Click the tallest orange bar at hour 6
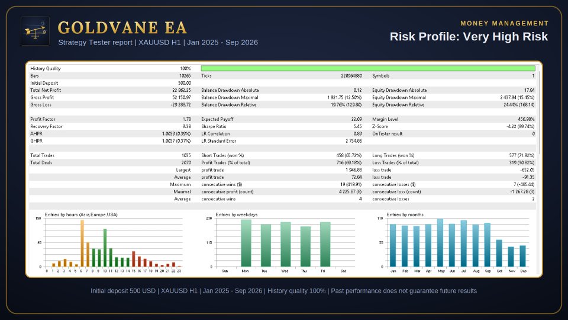The width and height of the screenshot is (568, 320). pos(82,244)
